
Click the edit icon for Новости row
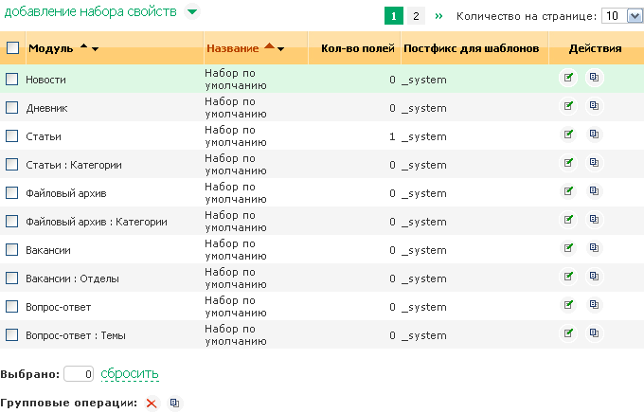pyautogui.click(x=568, y=78)
